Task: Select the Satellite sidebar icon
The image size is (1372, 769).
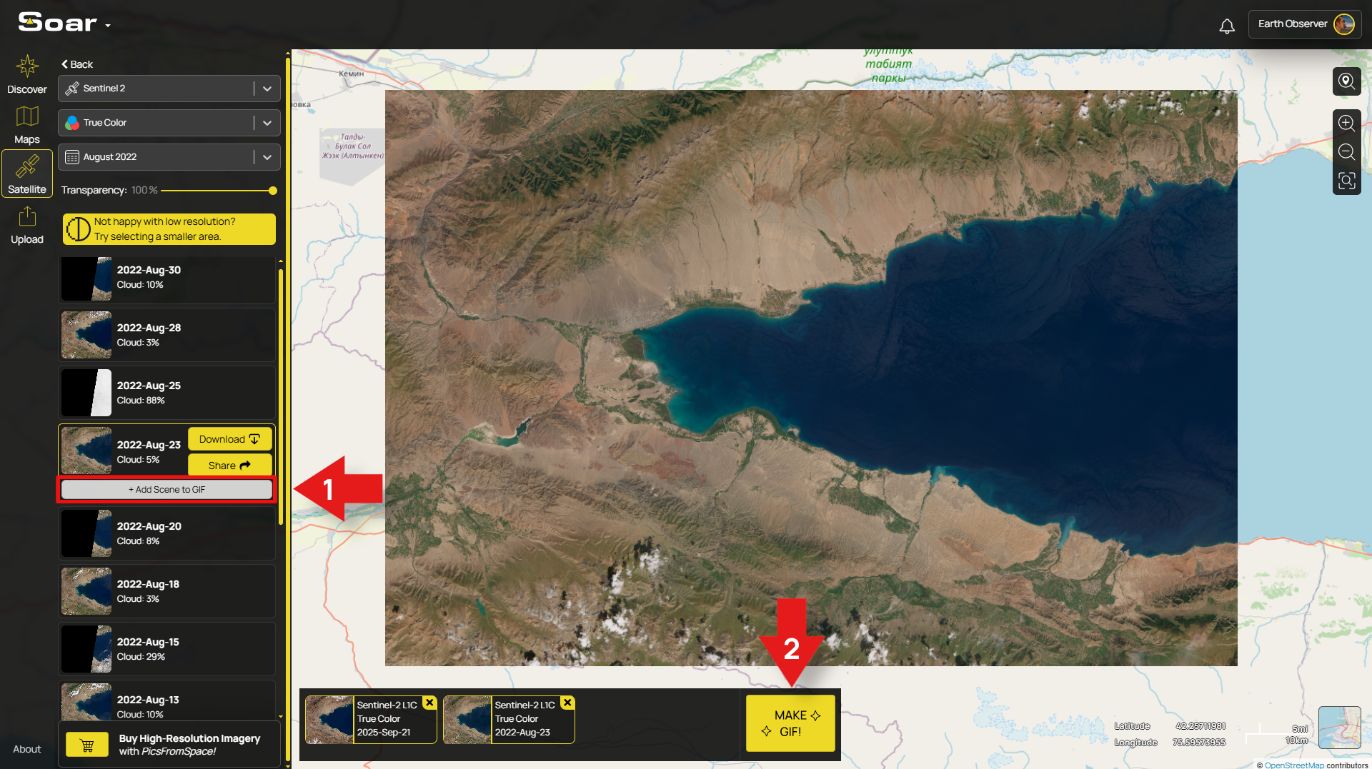Action: pyautogui.click(x=26, y=174)
